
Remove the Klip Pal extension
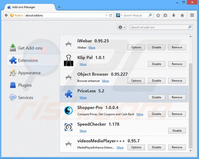pyautogui.click(x=177, y=64)
